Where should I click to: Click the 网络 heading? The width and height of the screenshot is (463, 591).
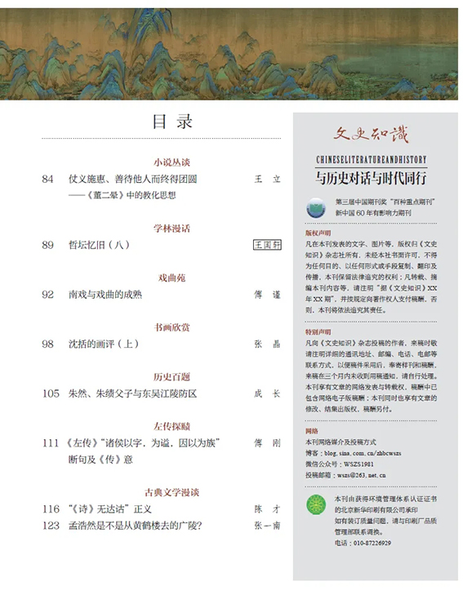(x=312, y=431)
